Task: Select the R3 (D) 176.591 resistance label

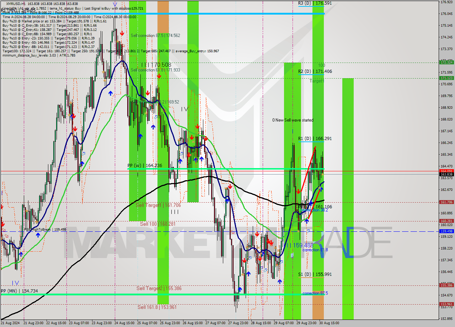Action: pyautogui.click(x=315, y=3)
